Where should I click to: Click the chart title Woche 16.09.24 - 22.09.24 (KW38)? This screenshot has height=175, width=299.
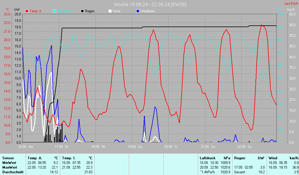point(150,4)
